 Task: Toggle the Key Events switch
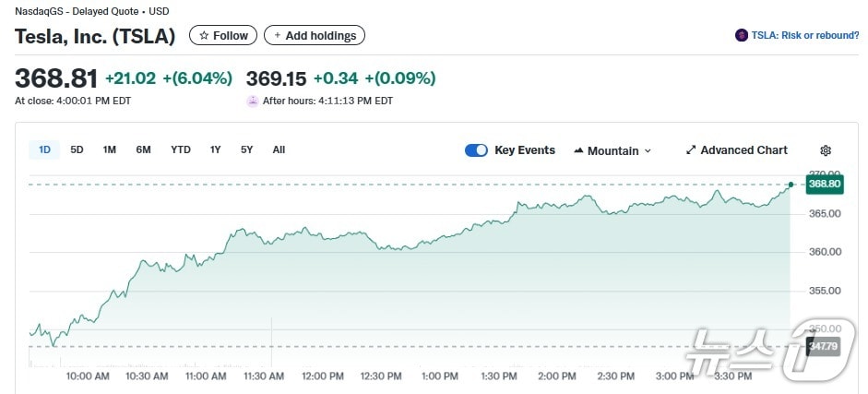(x=476, y=150)
